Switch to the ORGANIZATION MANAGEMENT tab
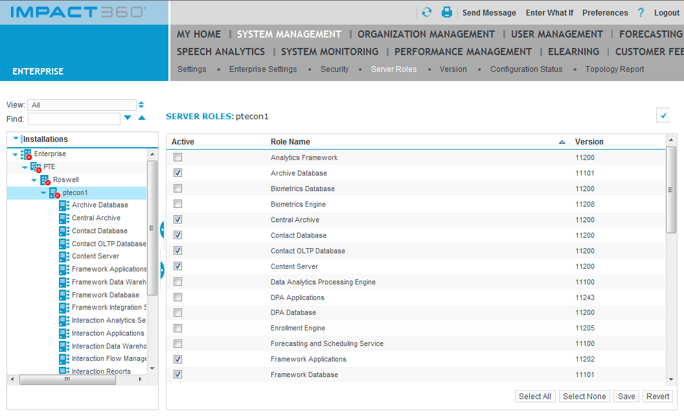 [426, 34]
